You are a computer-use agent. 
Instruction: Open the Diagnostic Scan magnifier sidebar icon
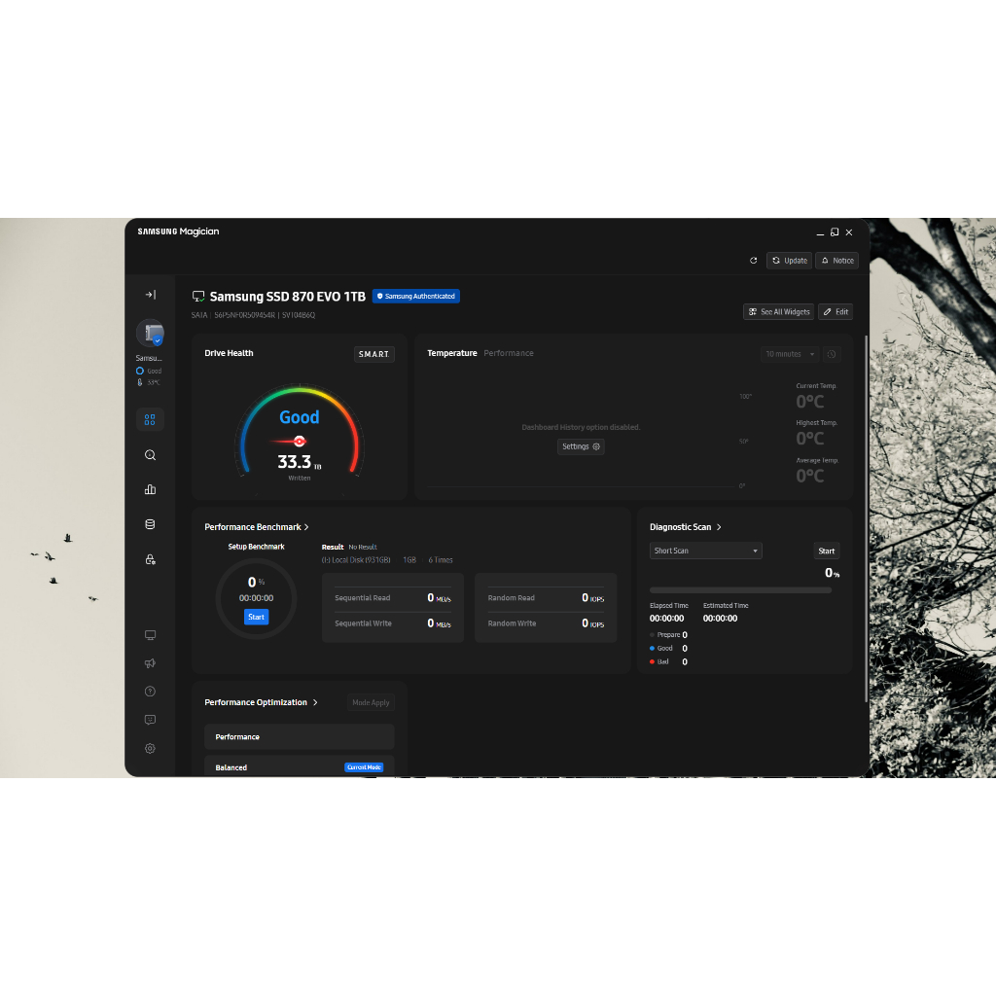point(150,455)
